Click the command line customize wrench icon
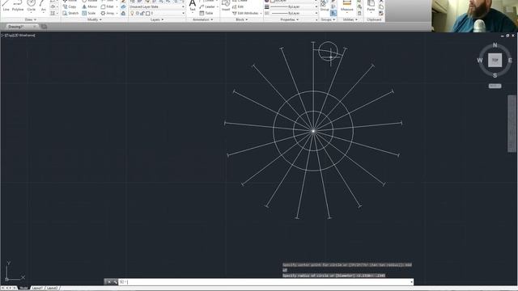 coord(115,282)
